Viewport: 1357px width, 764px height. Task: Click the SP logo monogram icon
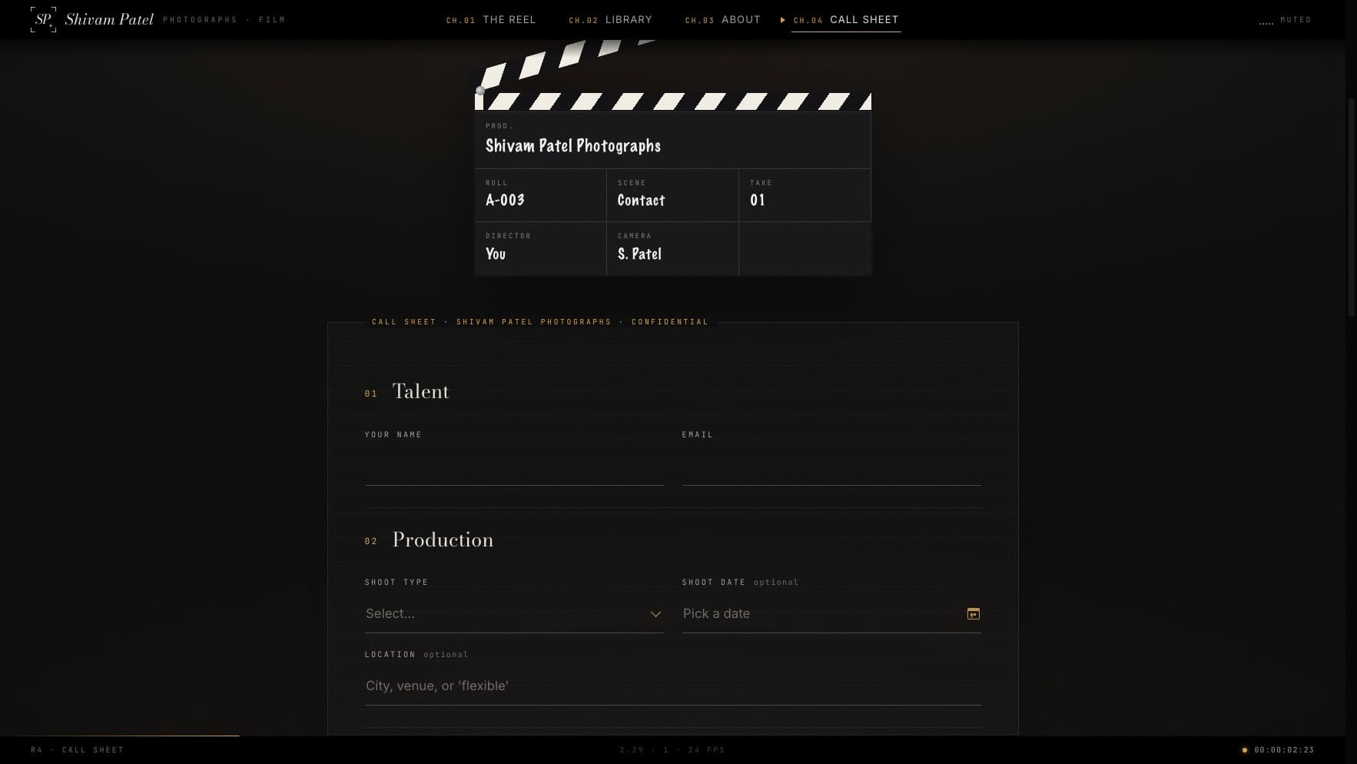[x=43, y=20]
